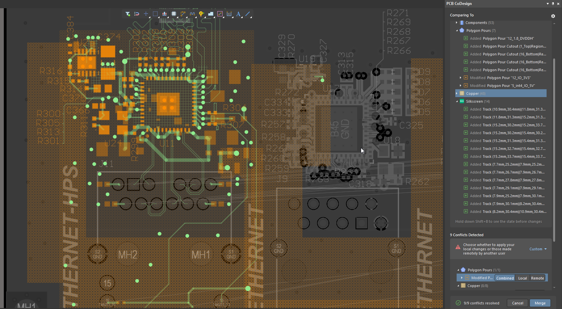This screenshot has height=309, width=562.
Task: Set conflict resolution to Local
Action: coord(522,278)
